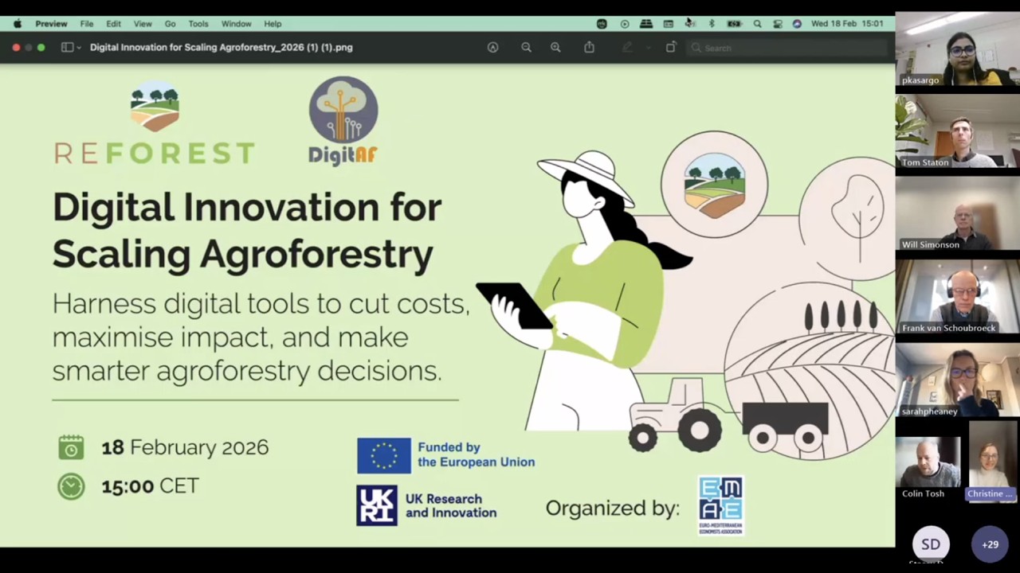The width and height of the screenshot is (1020, 573).
Task: Select pkasargo's video tile
Action: 957,49
